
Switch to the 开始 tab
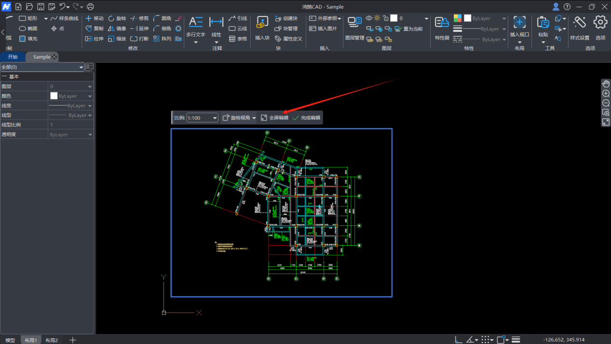pyautogui.click(x=13, y=57)
